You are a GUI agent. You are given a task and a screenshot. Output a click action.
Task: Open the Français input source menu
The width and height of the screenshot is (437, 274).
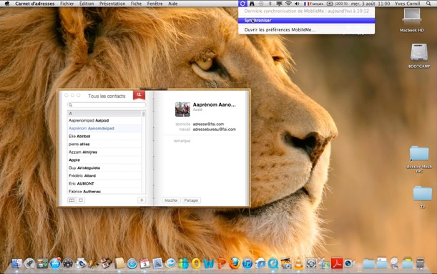point(314,4)
